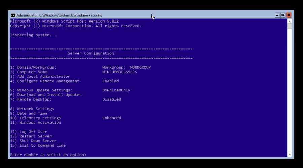Click the 'Enter number to select an option:' prompt
This screenshot has height=168, width=303.
(48, 155)
